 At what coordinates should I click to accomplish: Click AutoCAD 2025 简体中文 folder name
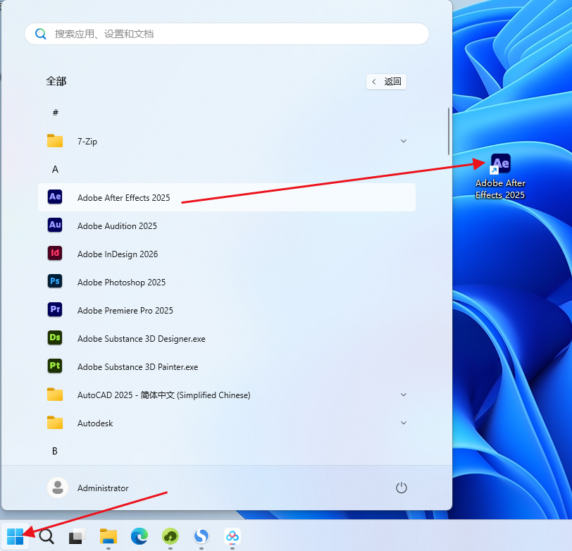tap(164, 395)
